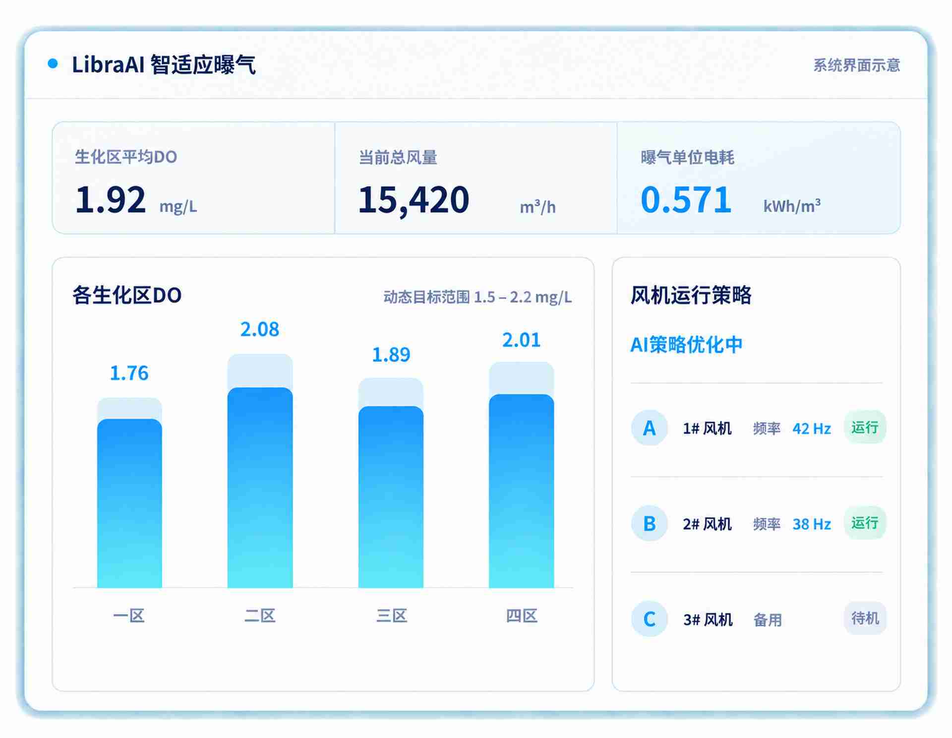
Task: Click the AI策略优化中 status text
Action: pos(686,344)
